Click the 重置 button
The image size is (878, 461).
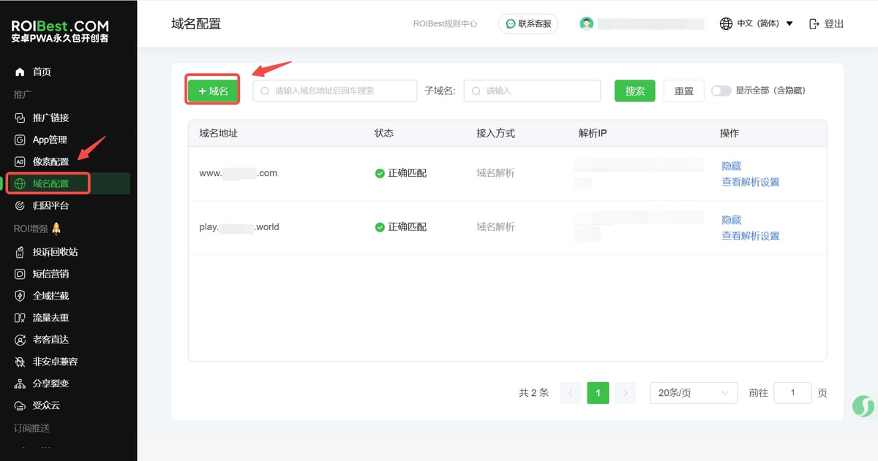coord(684,91)
